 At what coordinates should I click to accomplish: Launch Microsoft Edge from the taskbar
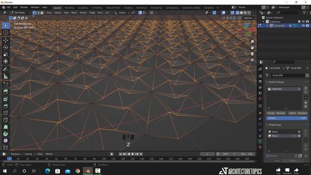[x=48, y=171]
